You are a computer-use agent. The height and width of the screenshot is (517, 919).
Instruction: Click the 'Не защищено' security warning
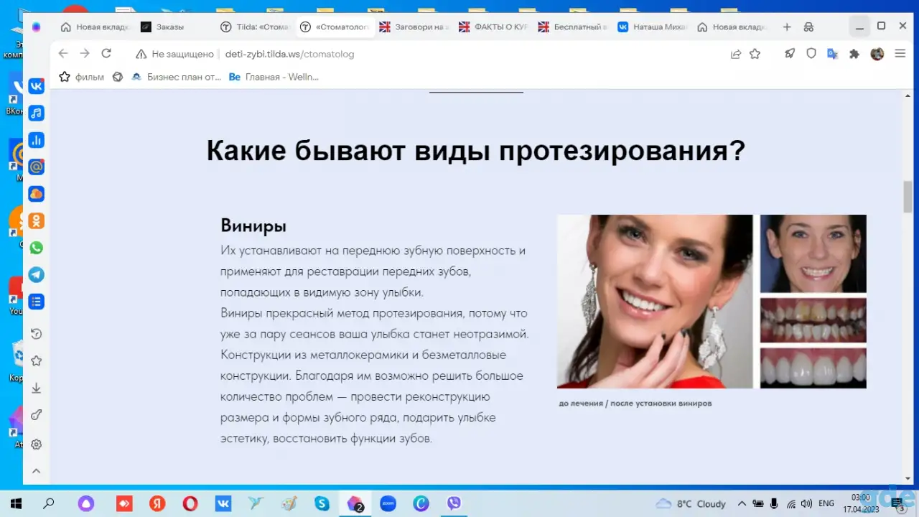point(174,54)
